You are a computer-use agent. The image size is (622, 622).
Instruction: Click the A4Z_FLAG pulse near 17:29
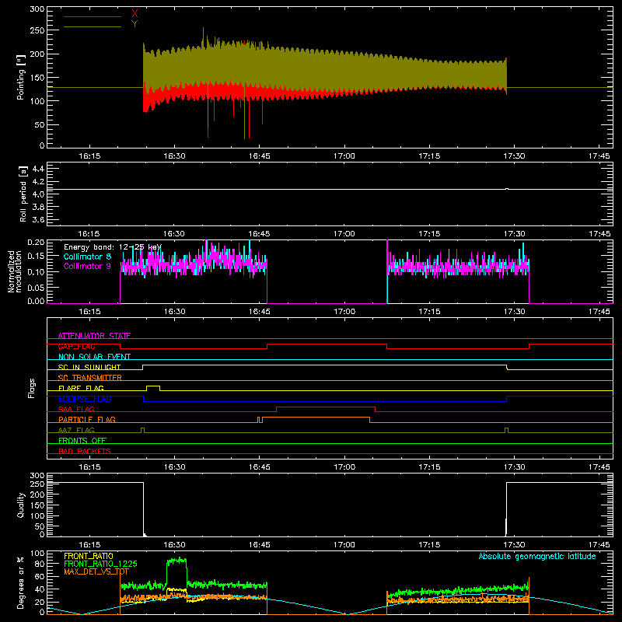(x=507, y=430)
